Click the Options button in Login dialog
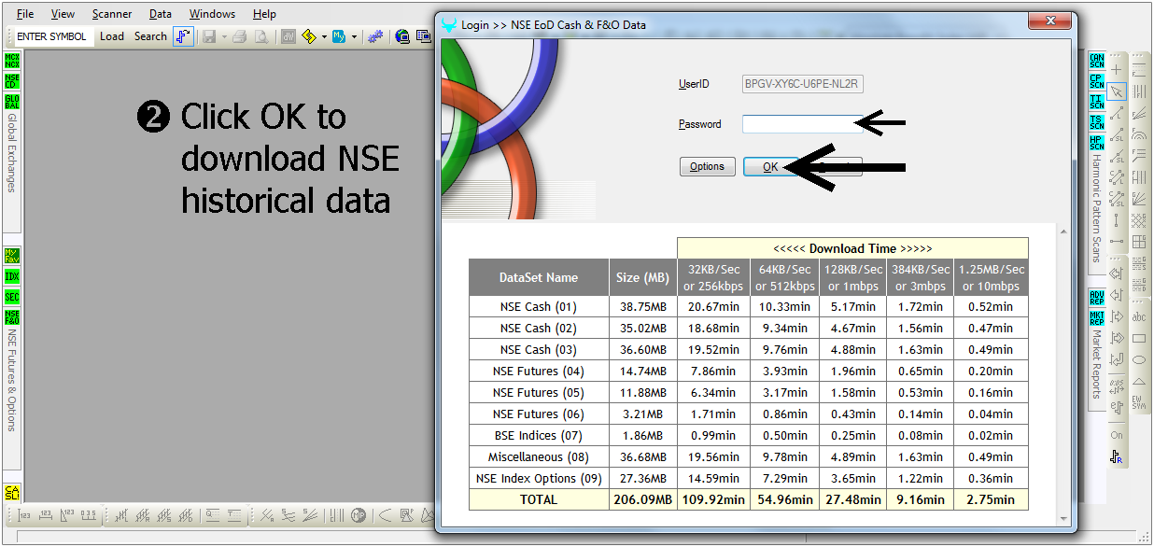Screen dimensions: 1154x547 pos(707,166)
